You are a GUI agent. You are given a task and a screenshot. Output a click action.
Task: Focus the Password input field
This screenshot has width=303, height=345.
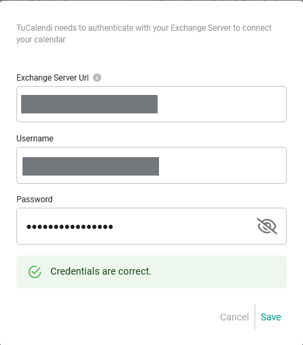tap(151, 226)
